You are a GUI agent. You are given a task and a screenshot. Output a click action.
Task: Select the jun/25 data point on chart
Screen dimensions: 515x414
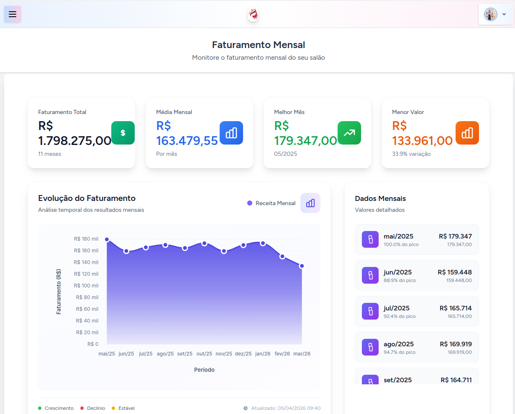[126, 251]
